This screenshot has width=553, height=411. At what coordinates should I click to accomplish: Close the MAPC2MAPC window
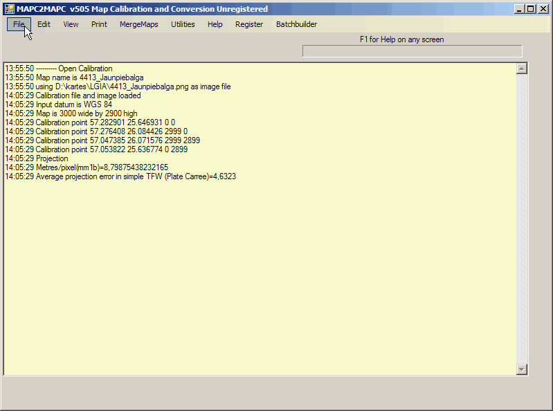[x=543, y=9]
